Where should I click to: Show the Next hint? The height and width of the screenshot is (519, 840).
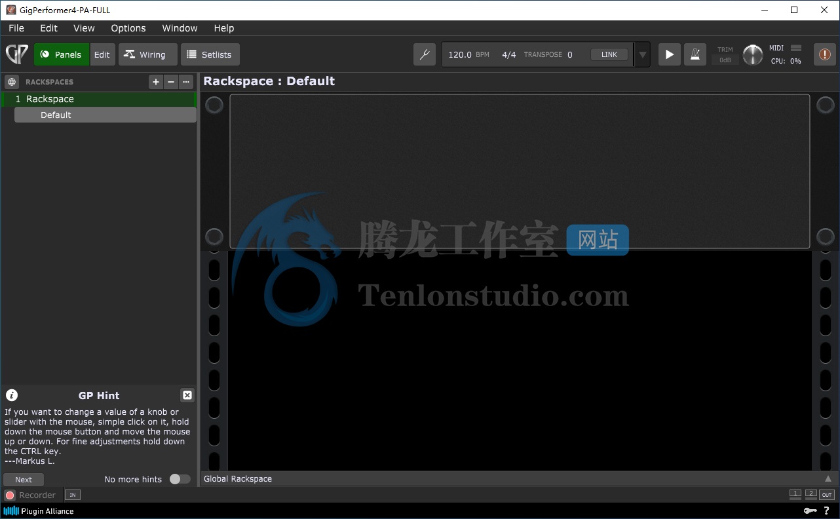24,480
